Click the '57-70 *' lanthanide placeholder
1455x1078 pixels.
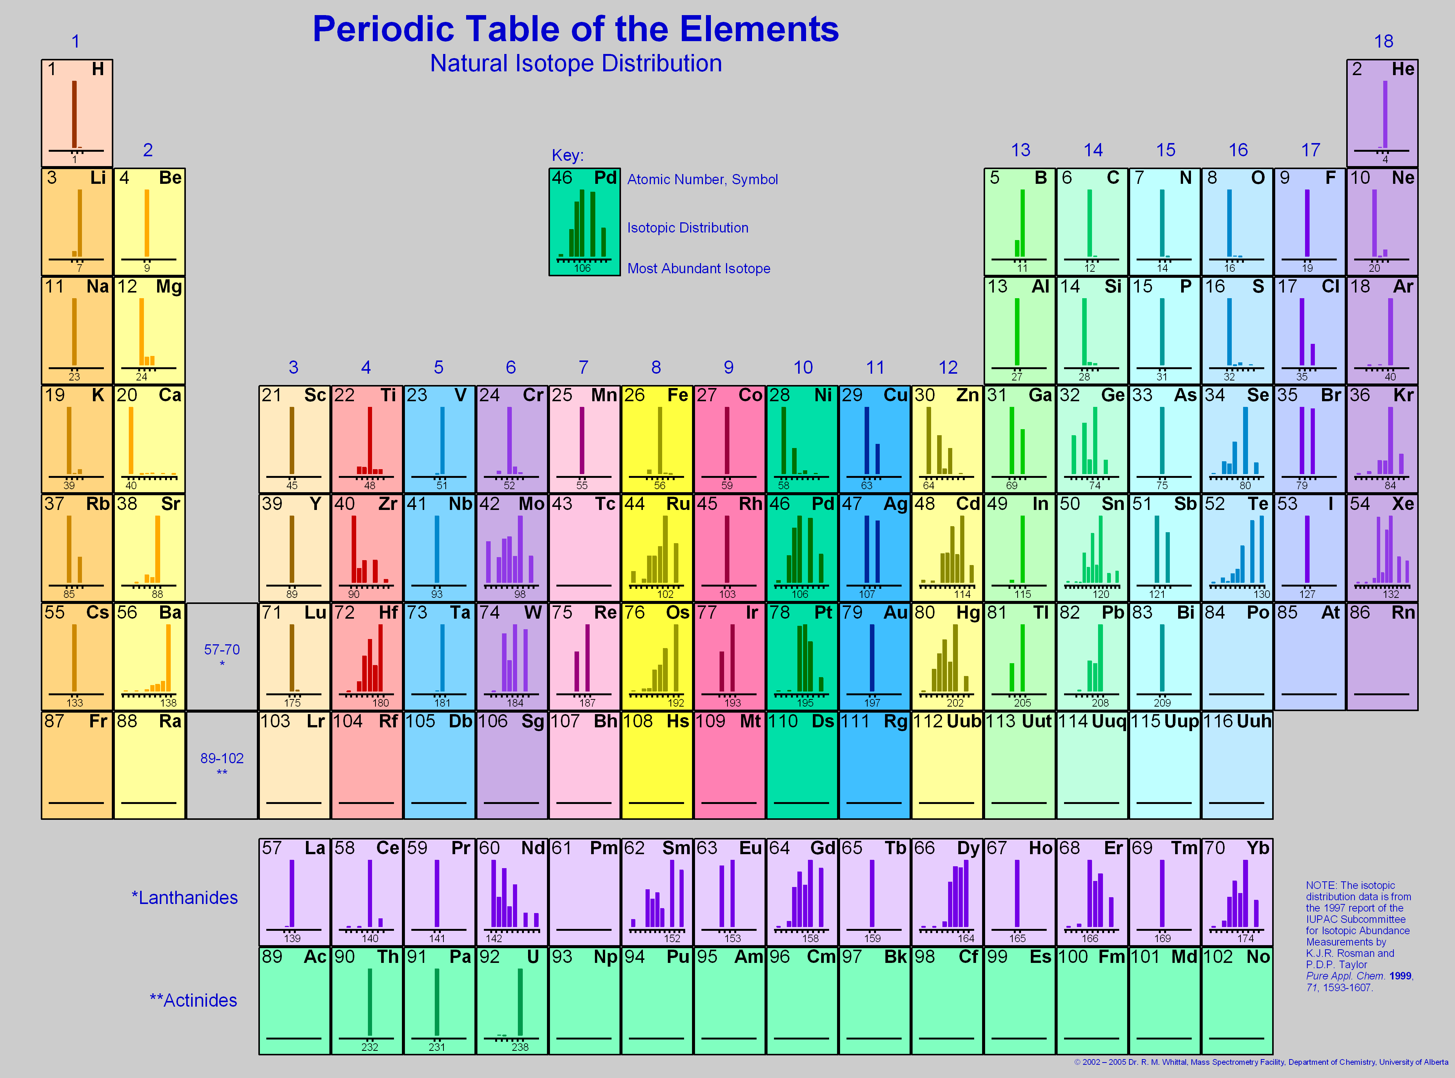click(x=222, y=656)
